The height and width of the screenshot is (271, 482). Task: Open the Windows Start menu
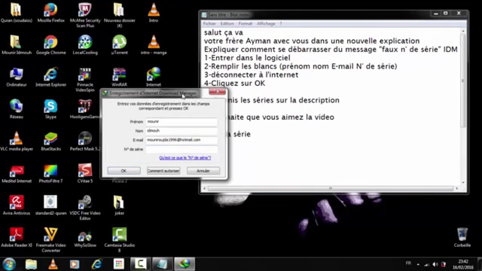pos(9,263)
